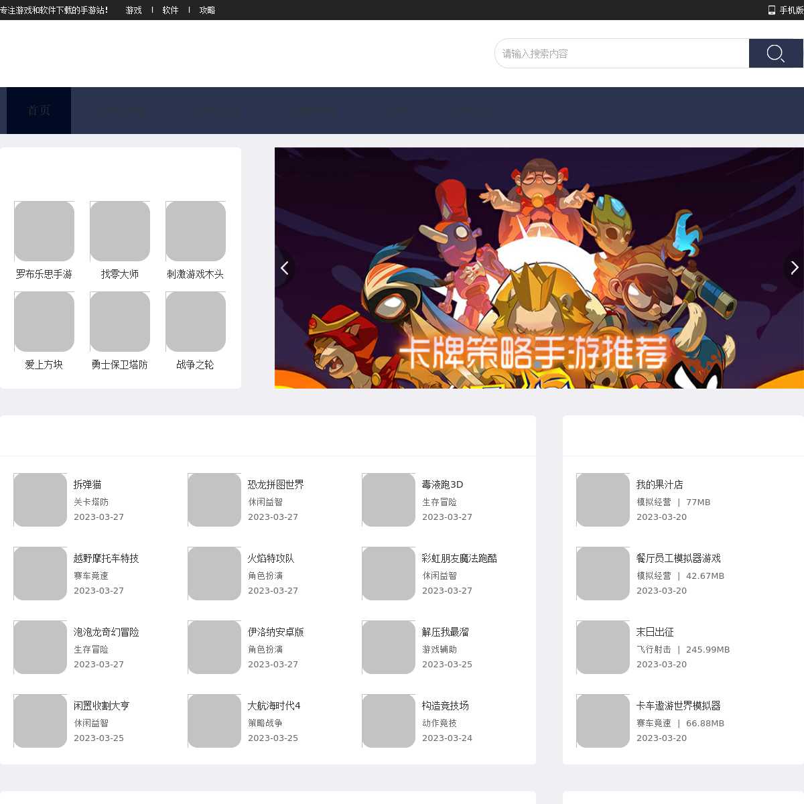Screen dimensions: 804x804
Task: Open the 游戏 top menu item
Action: pyautogui.click(x=134, y=10)
